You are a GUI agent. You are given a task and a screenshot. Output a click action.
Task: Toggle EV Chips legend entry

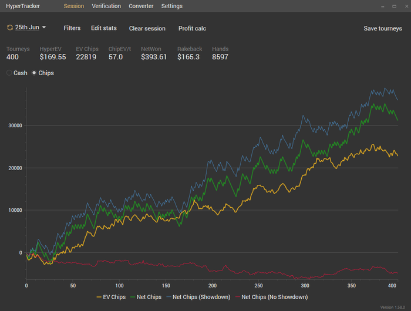coord(111,297)
